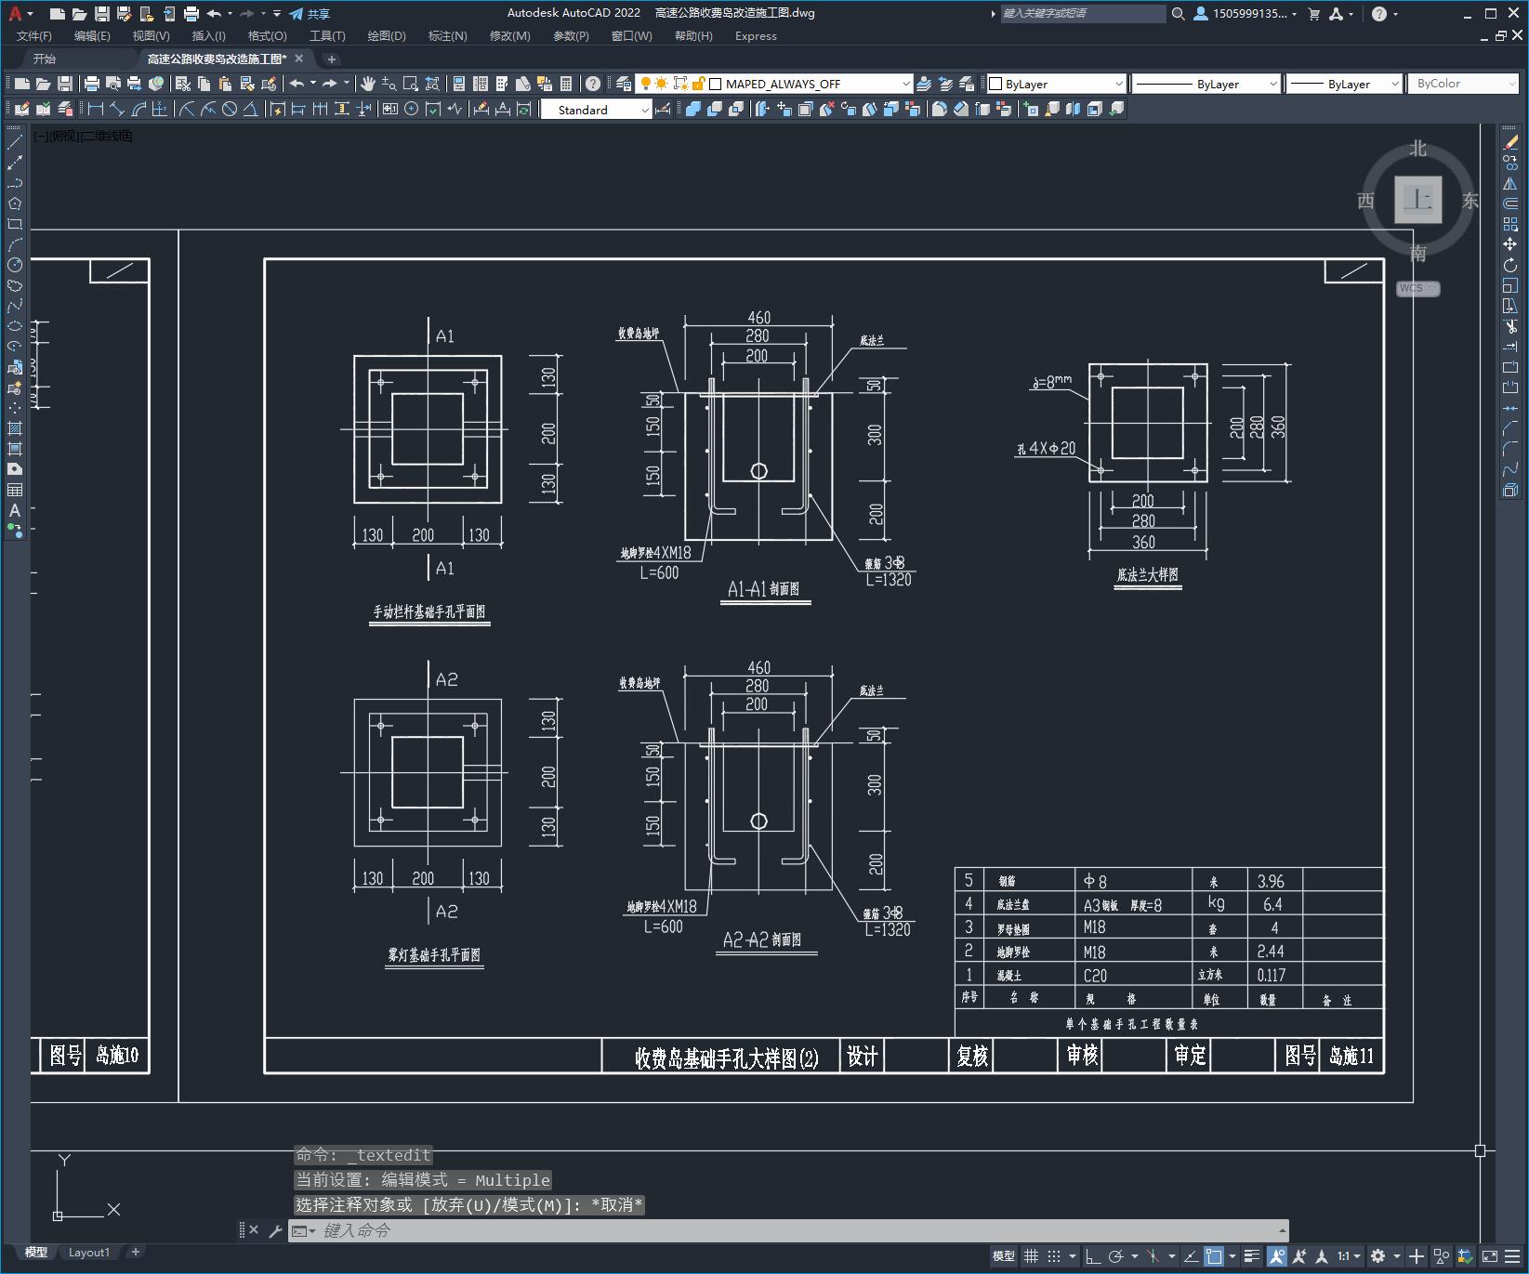Click the layer color swatch beside MAPED_ALWAYS_OFF

pyautogui.click(x=716, y=84)
